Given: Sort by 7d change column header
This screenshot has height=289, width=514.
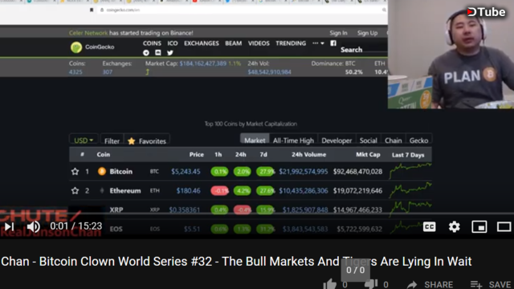Looking at the screenshot, I should coord(263,154).
